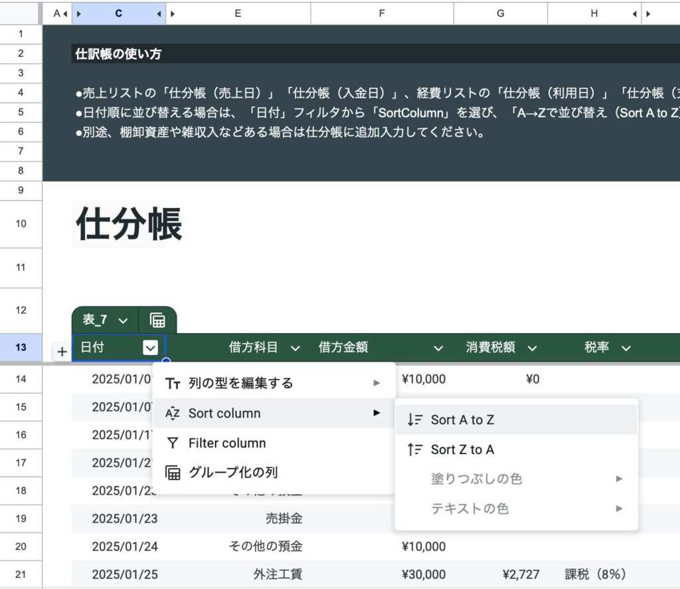680x589 pixels.
Task: Open the テキストの色 submenu
Action: point(516,509)
